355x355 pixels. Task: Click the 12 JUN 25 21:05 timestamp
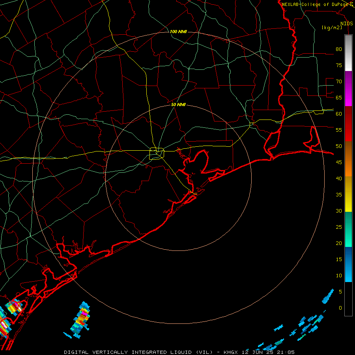pos(268,352)
